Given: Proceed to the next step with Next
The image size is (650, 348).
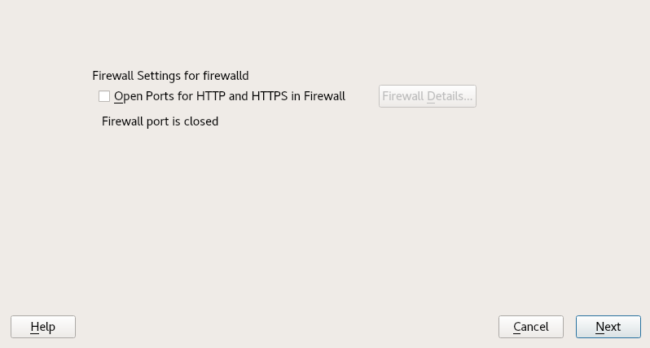Looking at the screenshot, I should point(608,327).
